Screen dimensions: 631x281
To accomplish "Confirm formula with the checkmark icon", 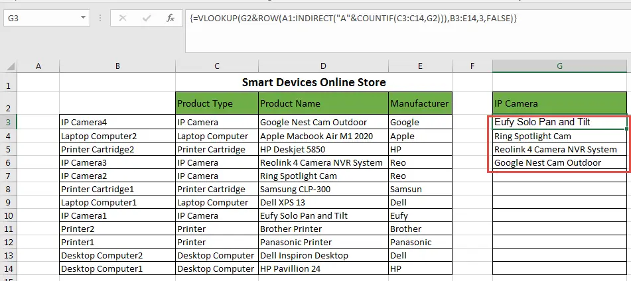I will [x=147, y=18].
